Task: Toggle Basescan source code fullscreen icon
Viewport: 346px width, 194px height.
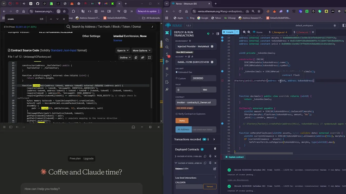Action: [149, 57]
